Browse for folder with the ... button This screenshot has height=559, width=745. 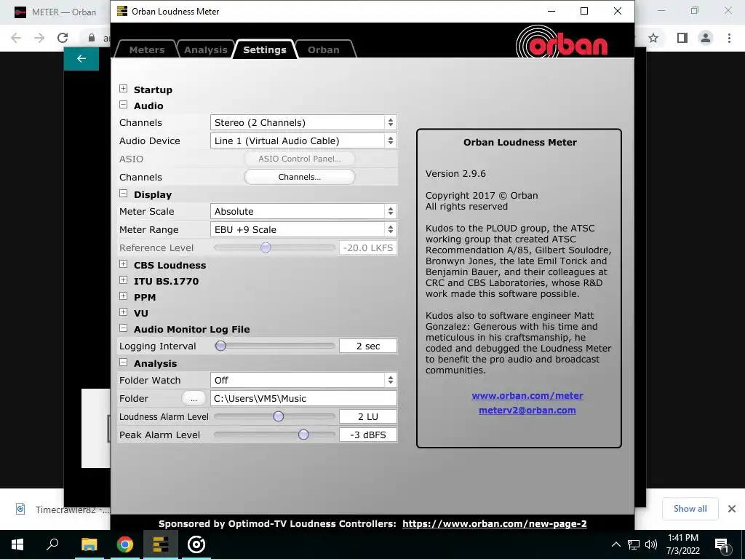(x=194, y=399)
